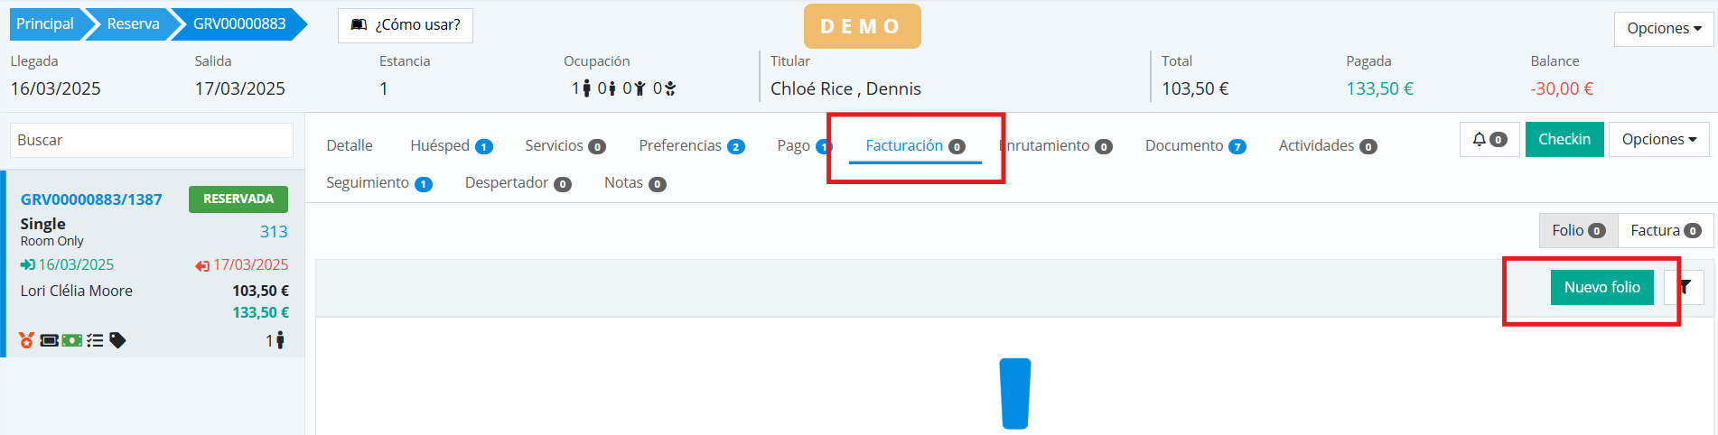Click the green money bill icon
This screenshot has height=435, width=1718.
tap(72, 340)
